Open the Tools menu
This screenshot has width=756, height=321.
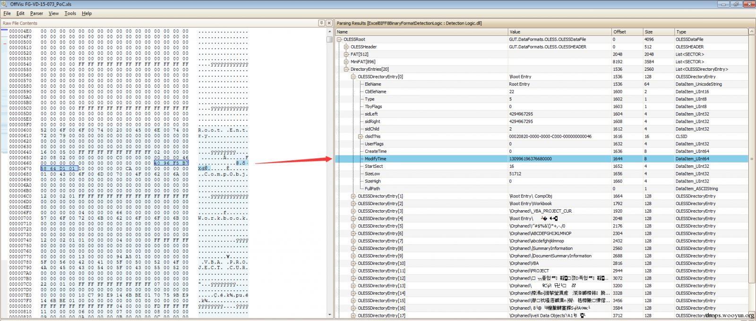coord(70,13)
